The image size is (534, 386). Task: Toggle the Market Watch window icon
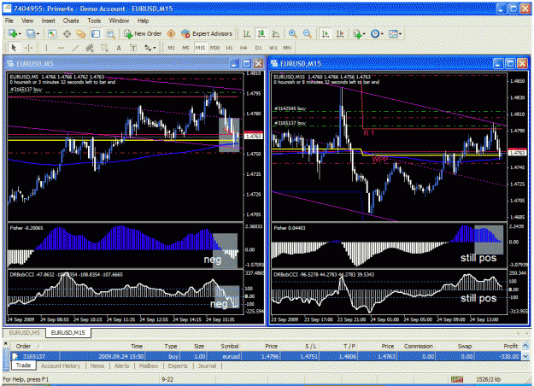(x=52, y=33)
